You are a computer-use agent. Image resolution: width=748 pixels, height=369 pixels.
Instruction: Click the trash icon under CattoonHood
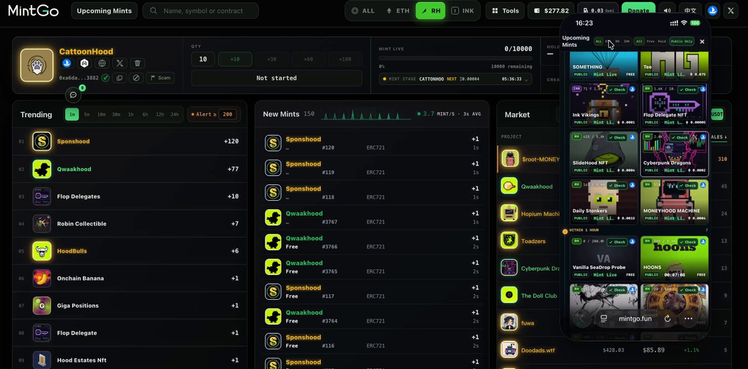(x=137, y=63)
